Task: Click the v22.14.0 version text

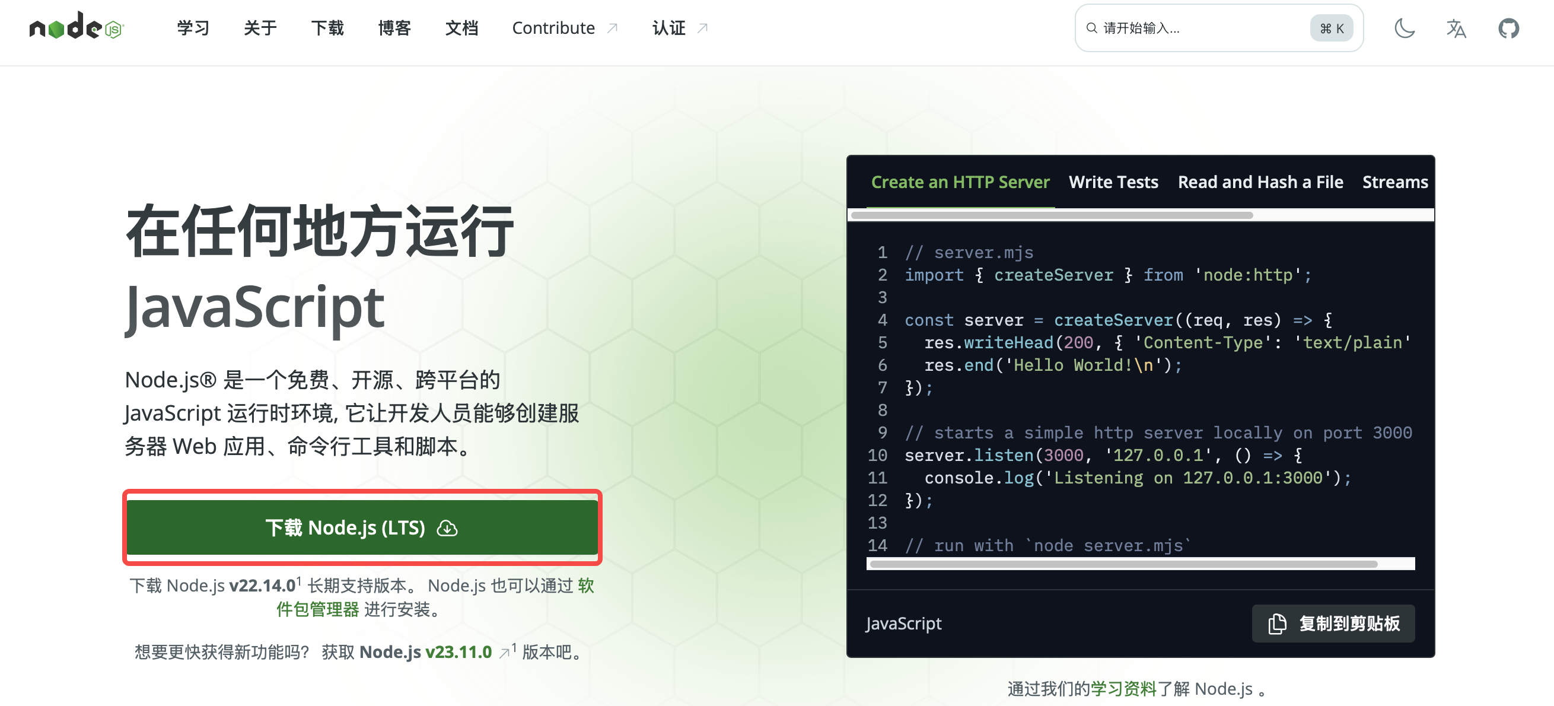Action: (x=262, y=586)
